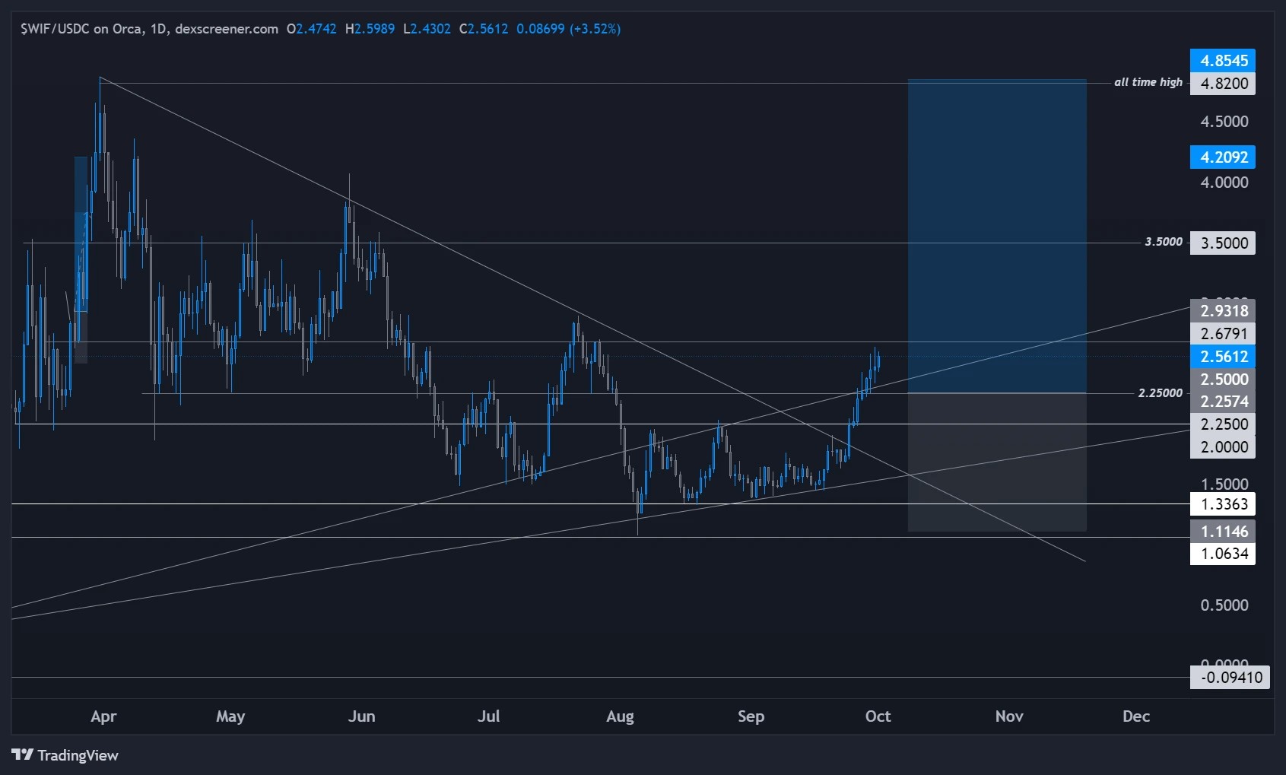Image resolution: width=1286 pixels, height=775 pixels.
Task: Click the all time high text label
Action: point(1148,81)
